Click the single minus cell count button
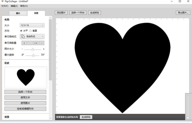This screenshot has height=123, width=192. (30, 43)
